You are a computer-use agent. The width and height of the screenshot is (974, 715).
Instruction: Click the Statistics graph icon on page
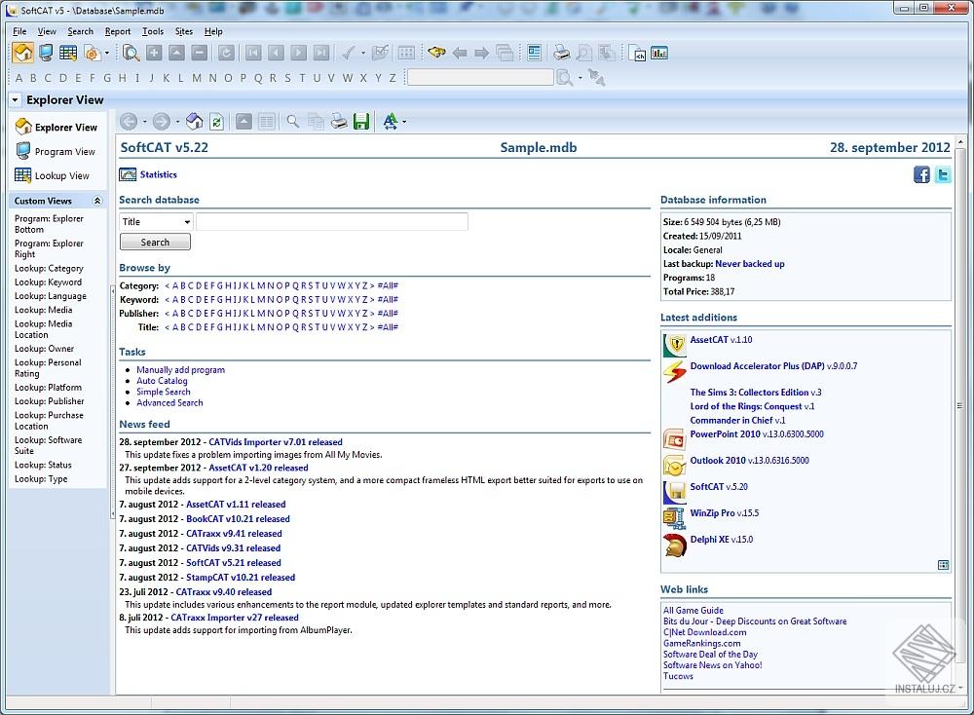pyautogui.click(x=128, y=175)
